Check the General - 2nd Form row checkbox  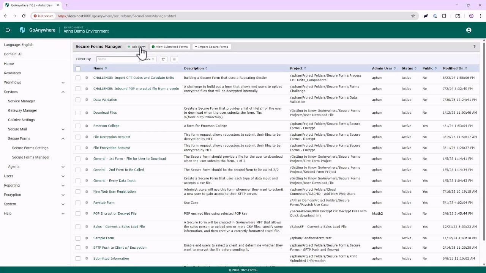coord(78,170)
